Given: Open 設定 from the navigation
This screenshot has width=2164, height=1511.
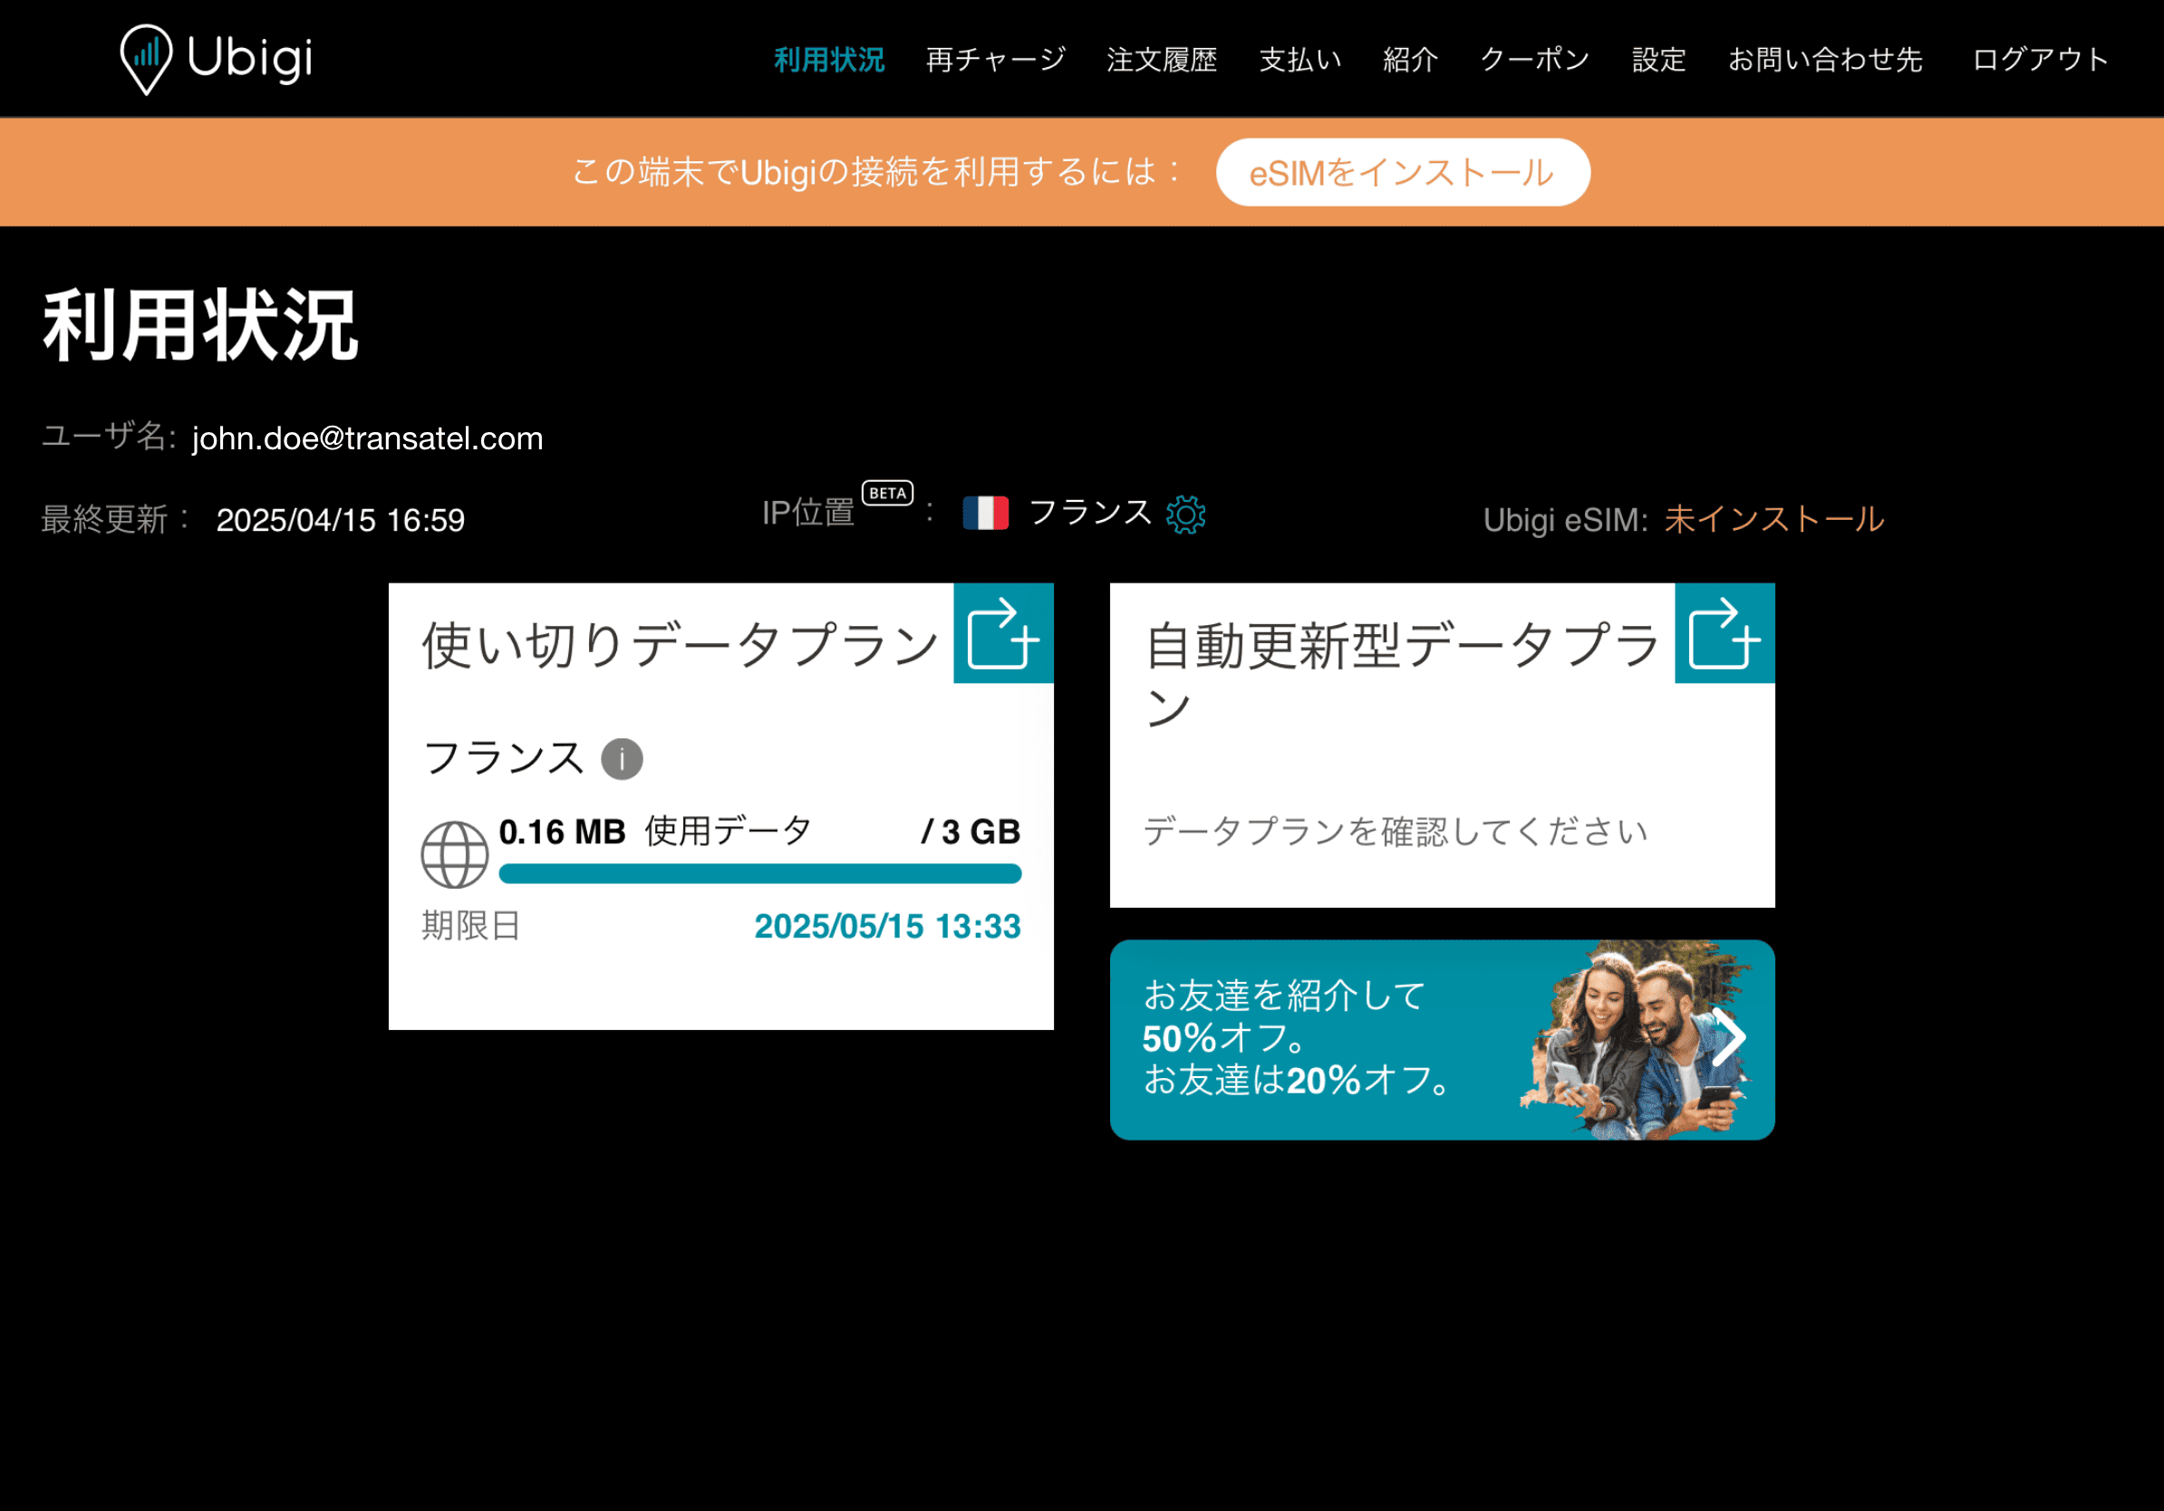Looking at the screenshot, I should tap(1659, 61).
